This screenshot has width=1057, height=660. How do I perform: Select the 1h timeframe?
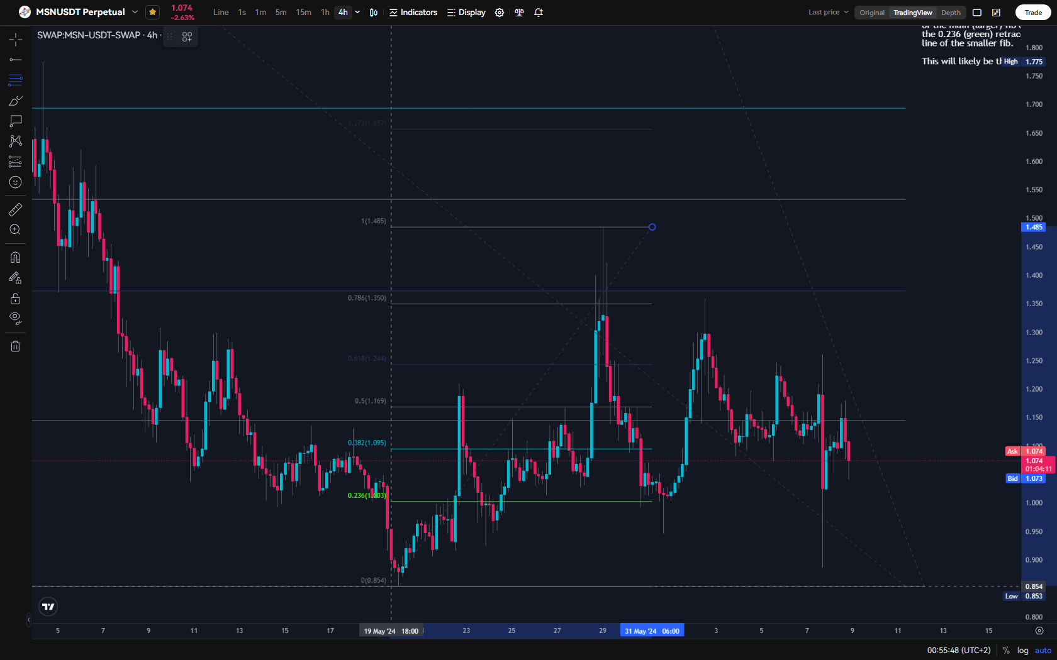coord(325,13)
